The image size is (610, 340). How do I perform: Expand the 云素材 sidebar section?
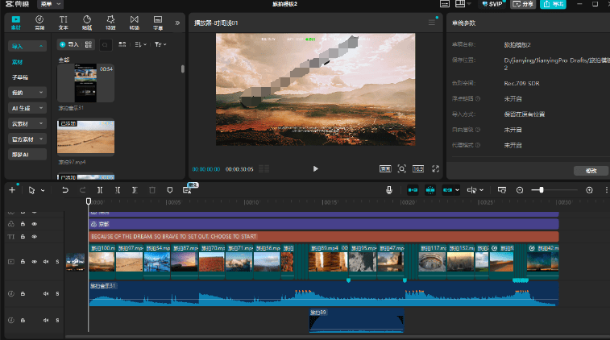click(25, 123)
